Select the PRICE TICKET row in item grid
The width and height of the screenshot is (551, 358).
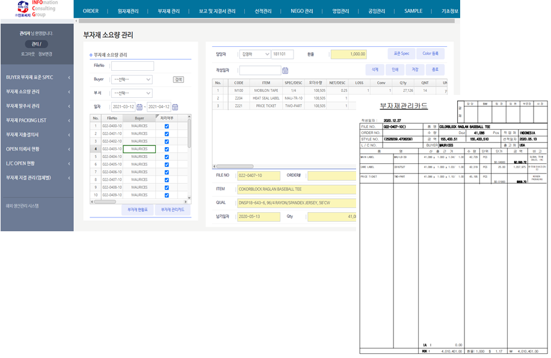tap(284, 106)
